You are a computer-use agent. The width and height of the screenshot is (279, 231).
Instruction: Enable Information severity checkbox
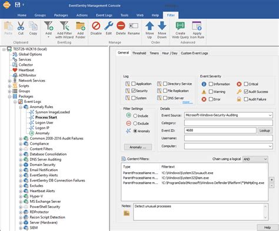point(211,84)
